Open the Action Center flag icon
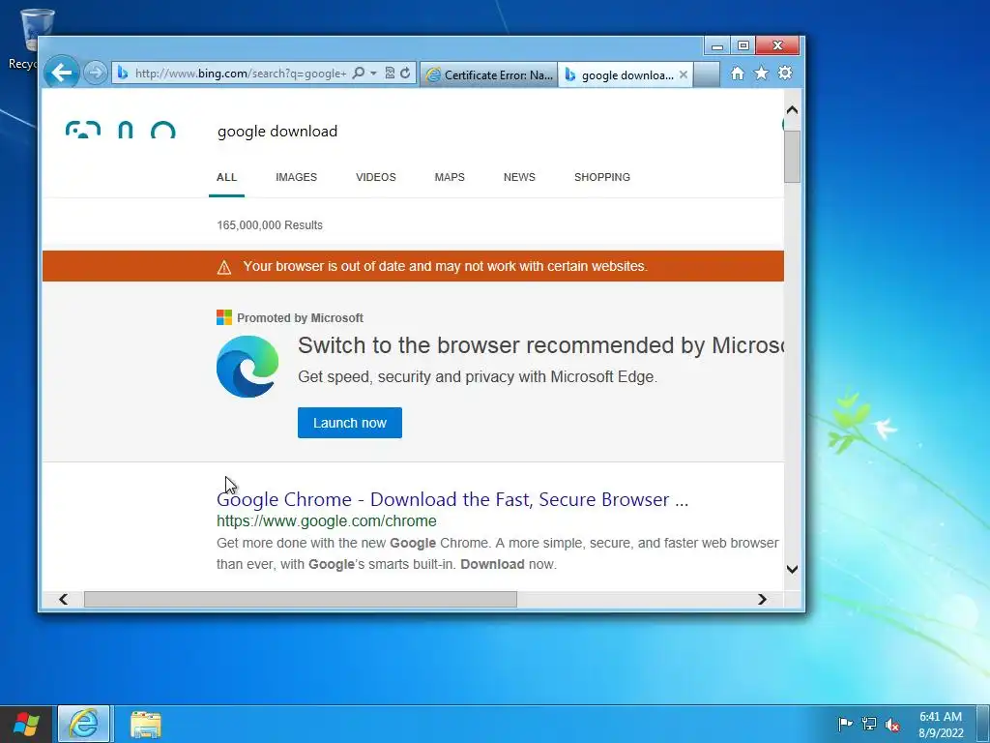The height and width of the screenshot is (743, 990). [x=845, y=724]
